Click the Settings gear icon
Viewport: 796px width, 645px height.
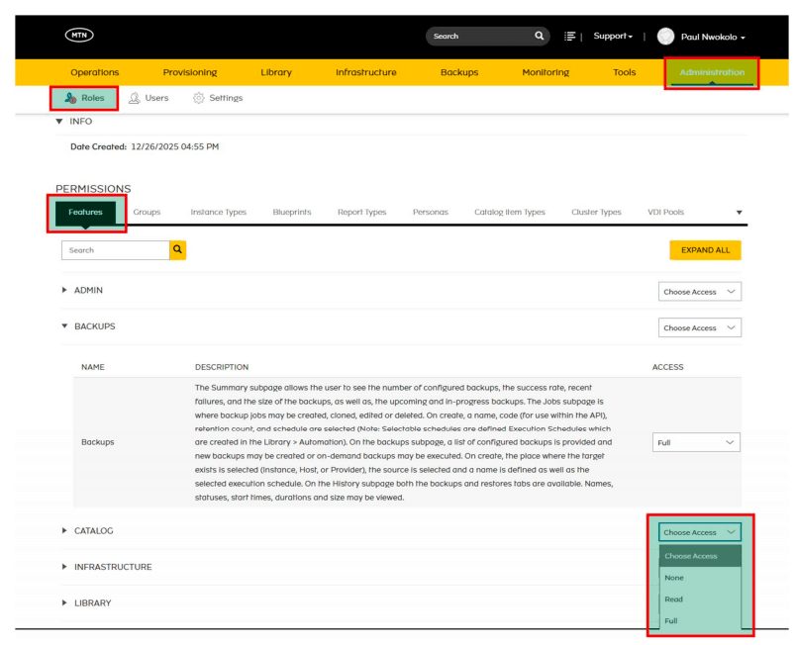[x=198, y=98]
